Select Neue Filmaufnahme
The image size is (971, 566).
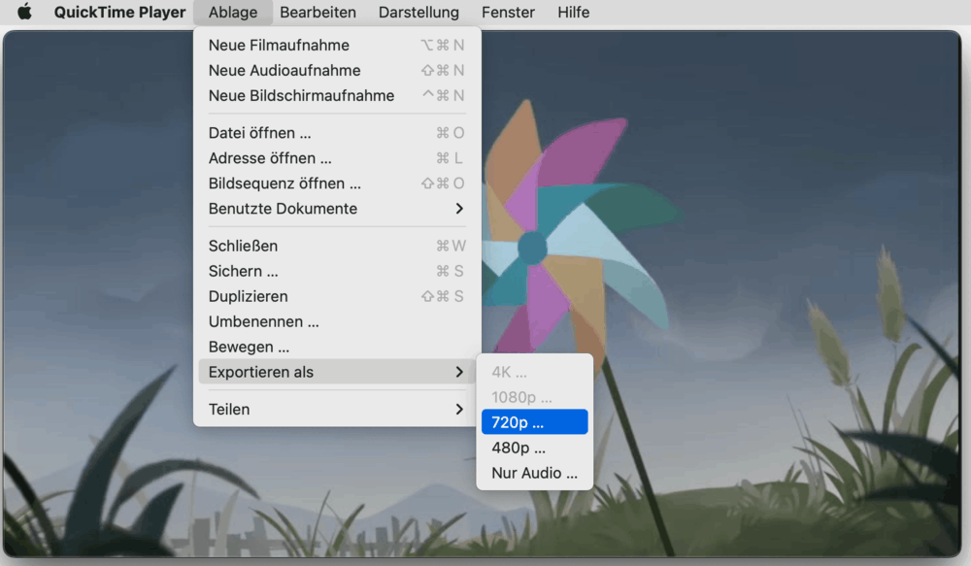click(x=279, y=45)
